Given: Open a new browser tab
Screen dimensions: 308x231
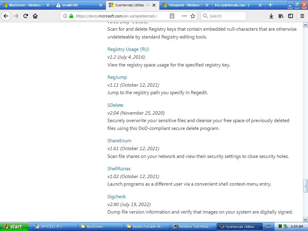Looking at the screenshot, I should pos(270,5).
